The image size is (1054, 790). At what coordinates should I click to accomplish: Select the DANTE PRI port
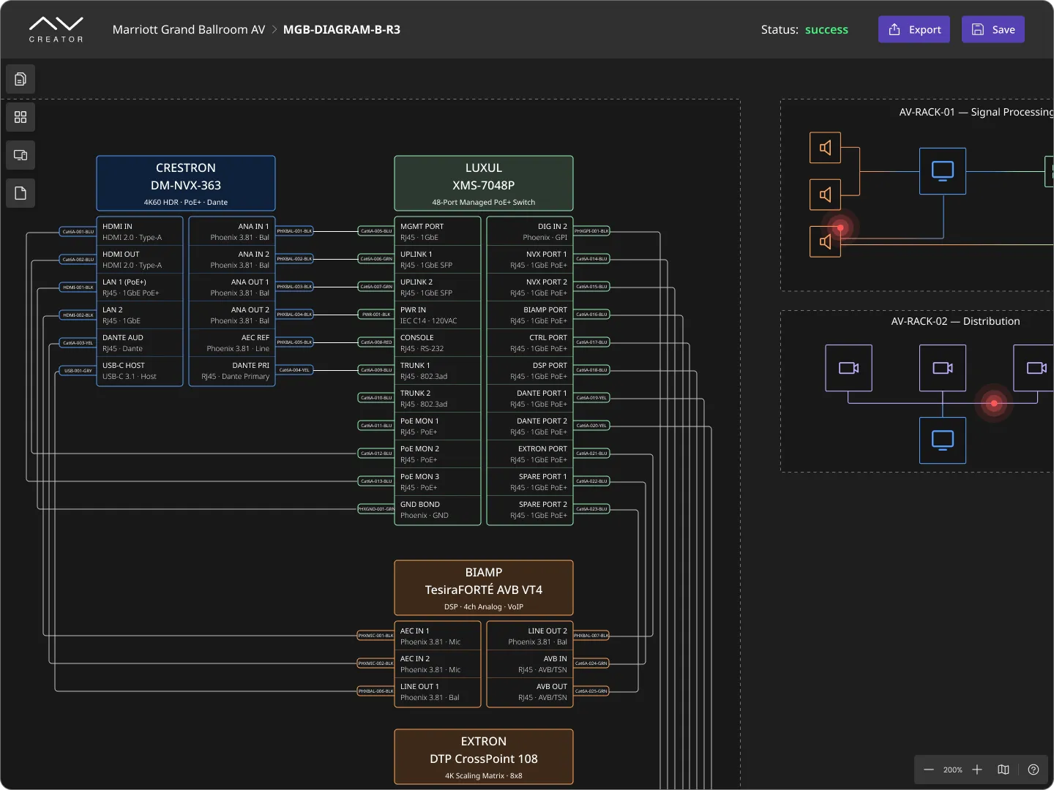tap(232, 370)
